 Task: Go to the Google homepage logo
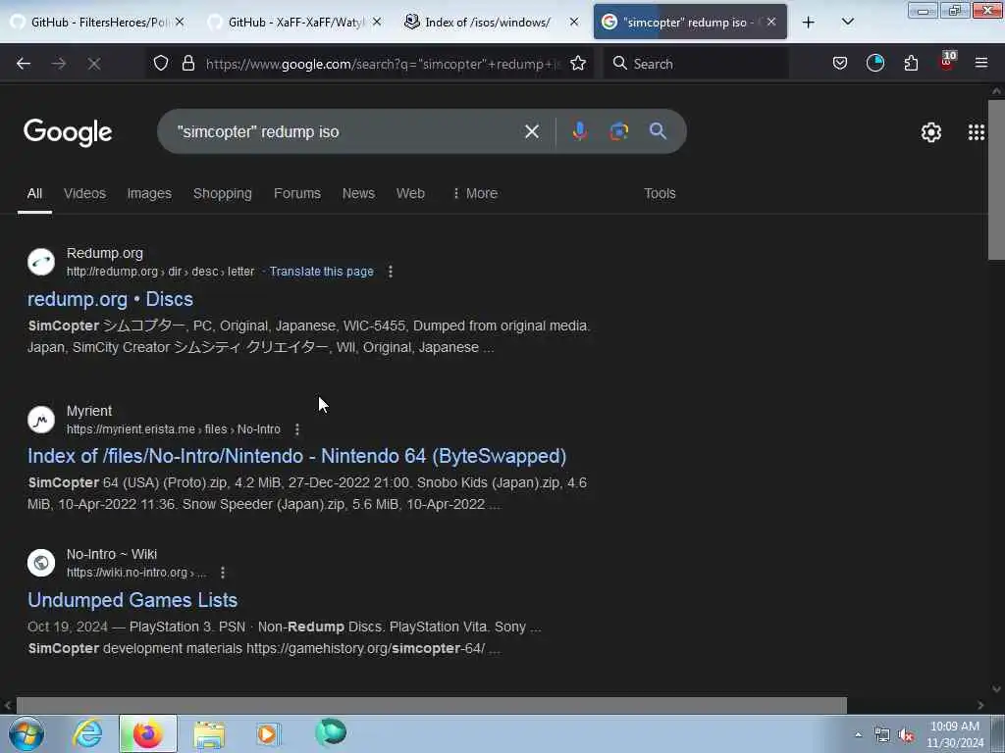(68, 132)
